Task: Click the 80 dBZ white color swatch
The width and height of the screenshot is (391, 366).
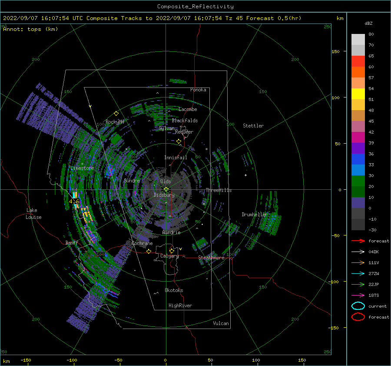Action: (358, 40)
